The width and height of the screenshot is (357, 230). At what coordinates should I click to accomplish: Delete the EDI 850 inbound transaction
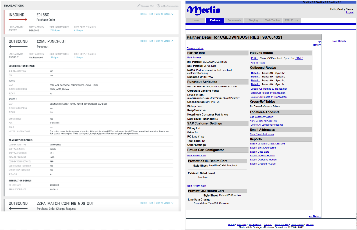(143, 14)
